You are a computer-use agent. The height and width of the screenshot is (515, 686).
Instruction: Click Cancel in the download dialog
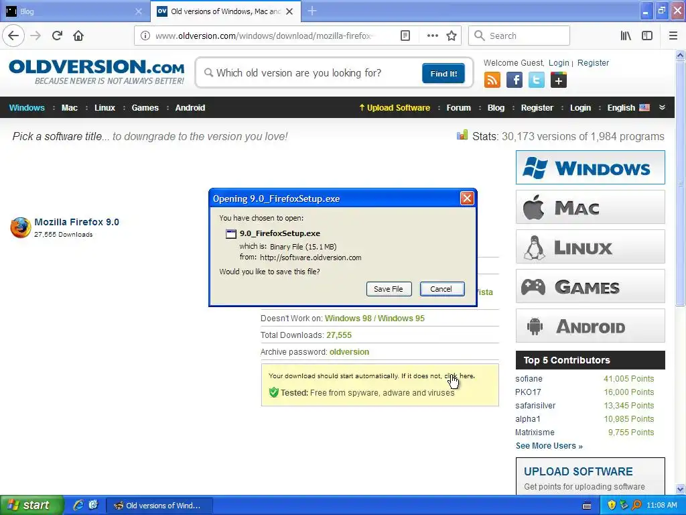tap(442, 289)
